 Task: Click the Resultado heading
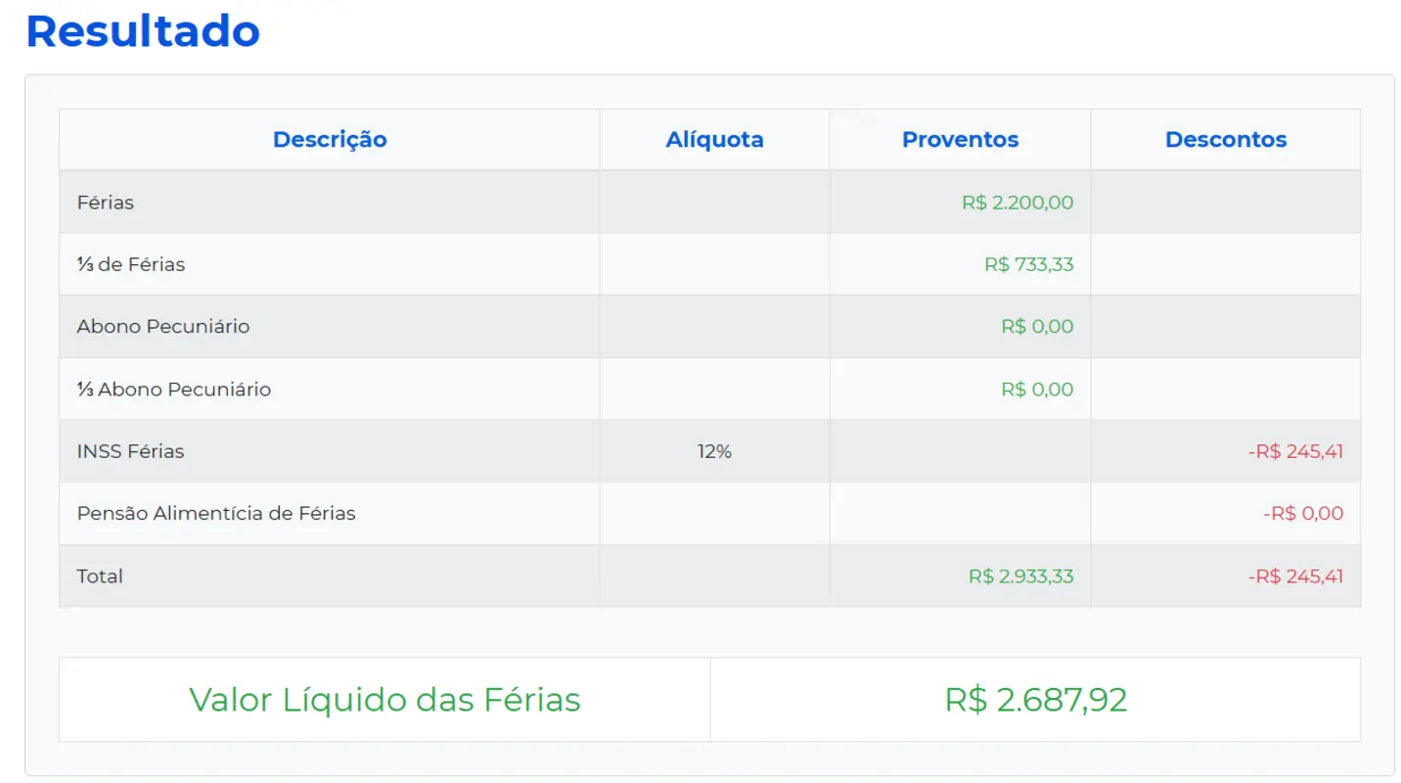coord(142,31)
